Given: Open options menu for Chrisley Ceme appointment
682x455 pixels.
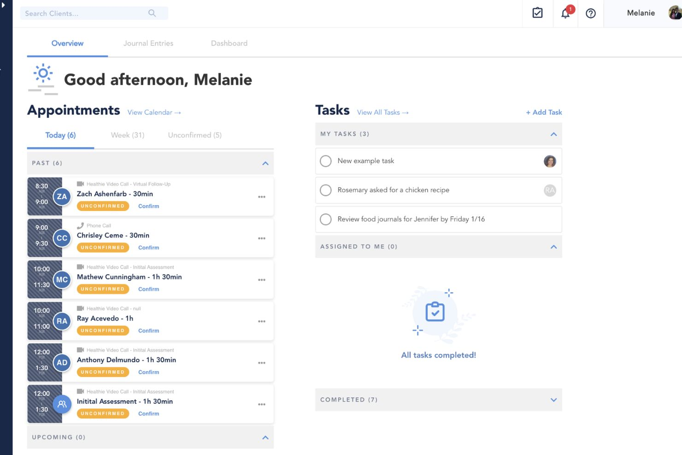Looking at the screenshot, I should (262, 238).
